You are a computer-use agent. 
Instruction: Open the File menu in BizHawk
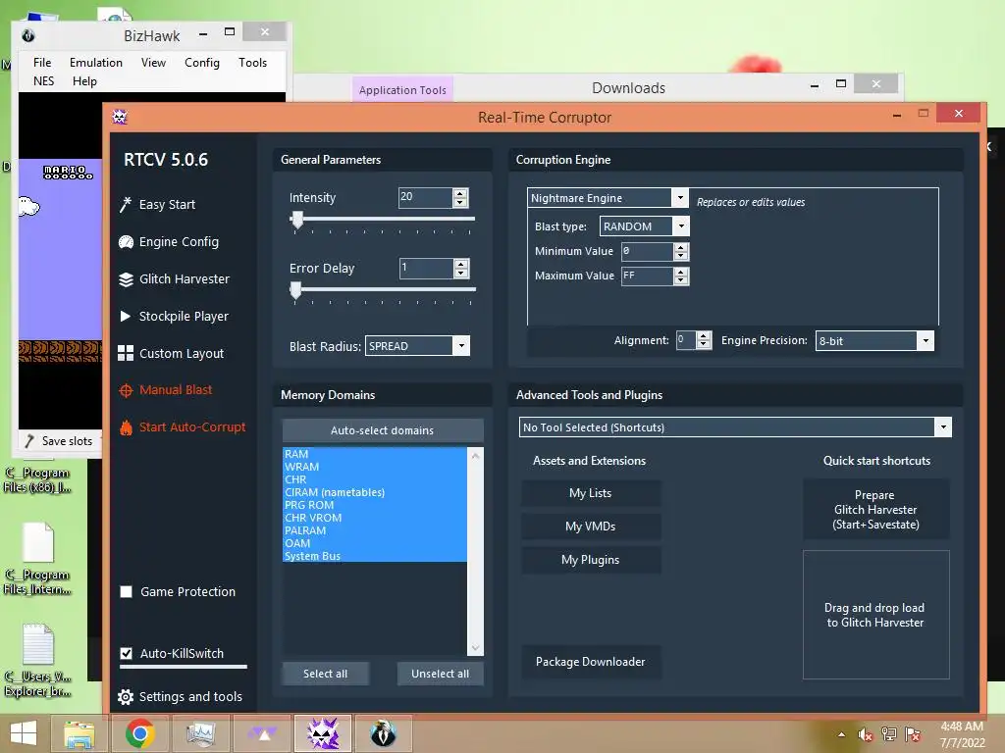[x=42, y=63]
